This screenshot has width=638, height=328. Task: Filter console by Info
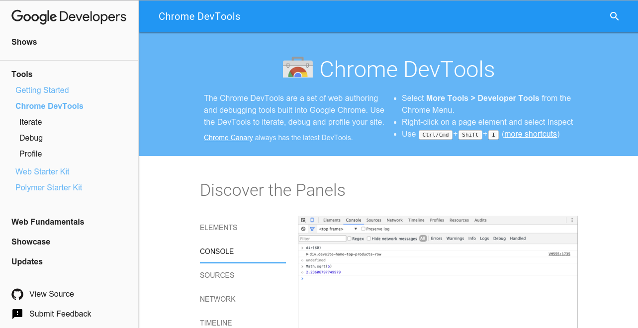click(472, 239)
